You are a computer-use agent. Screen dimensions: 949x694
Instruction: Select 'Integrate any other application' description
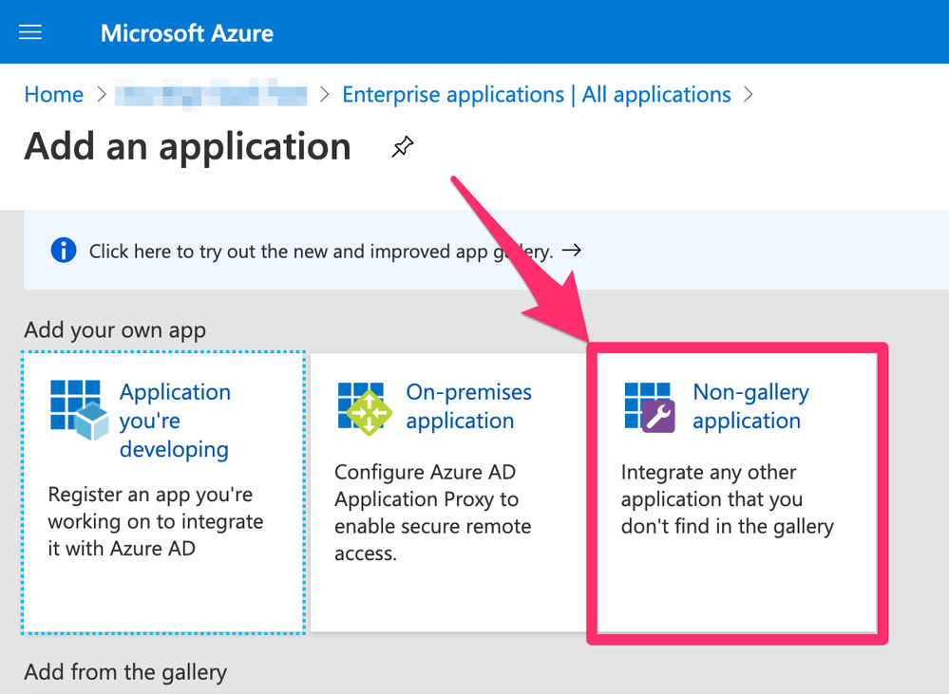click(728, 499)
